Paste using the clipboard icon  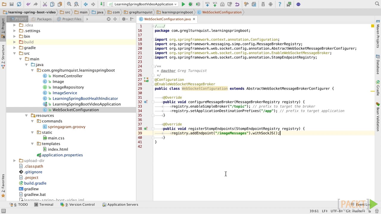[60, 4]
